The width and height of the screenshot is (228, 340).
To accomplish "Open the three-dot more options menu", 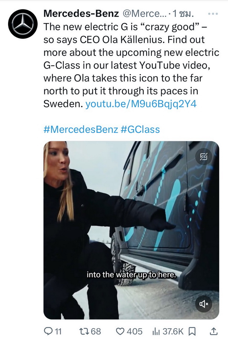I will click(213, 14).
